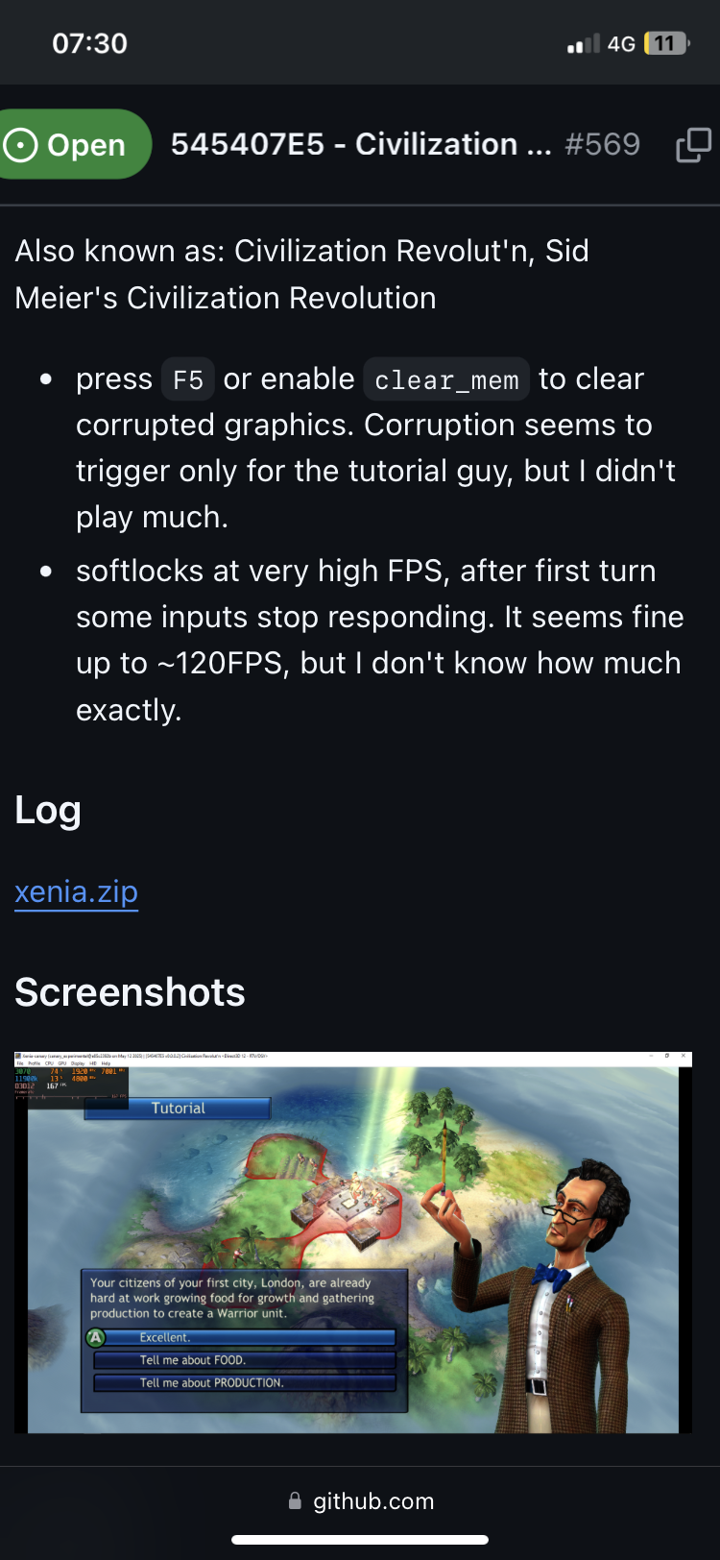
Task: Tap the home indicator bar at bottom
Action: tap(360, 1540)
